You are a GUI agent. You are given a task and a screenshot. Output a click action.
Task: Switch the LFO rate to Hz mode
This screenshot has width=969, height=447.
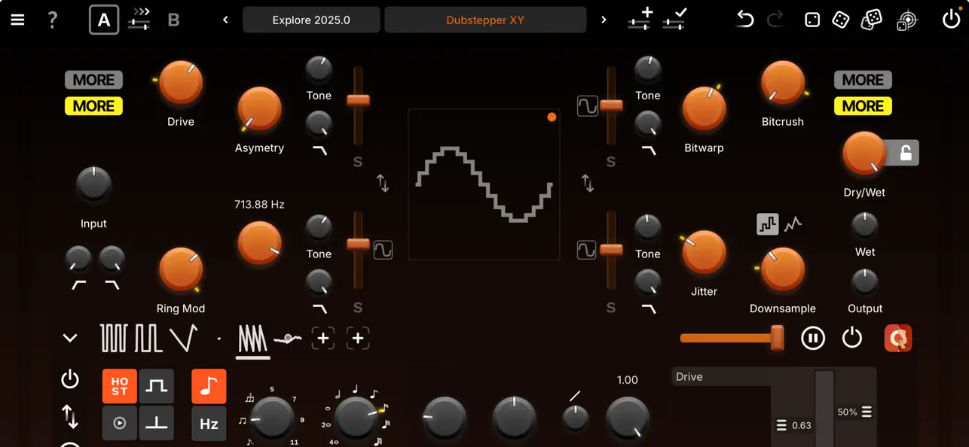[x=209, y=422]
